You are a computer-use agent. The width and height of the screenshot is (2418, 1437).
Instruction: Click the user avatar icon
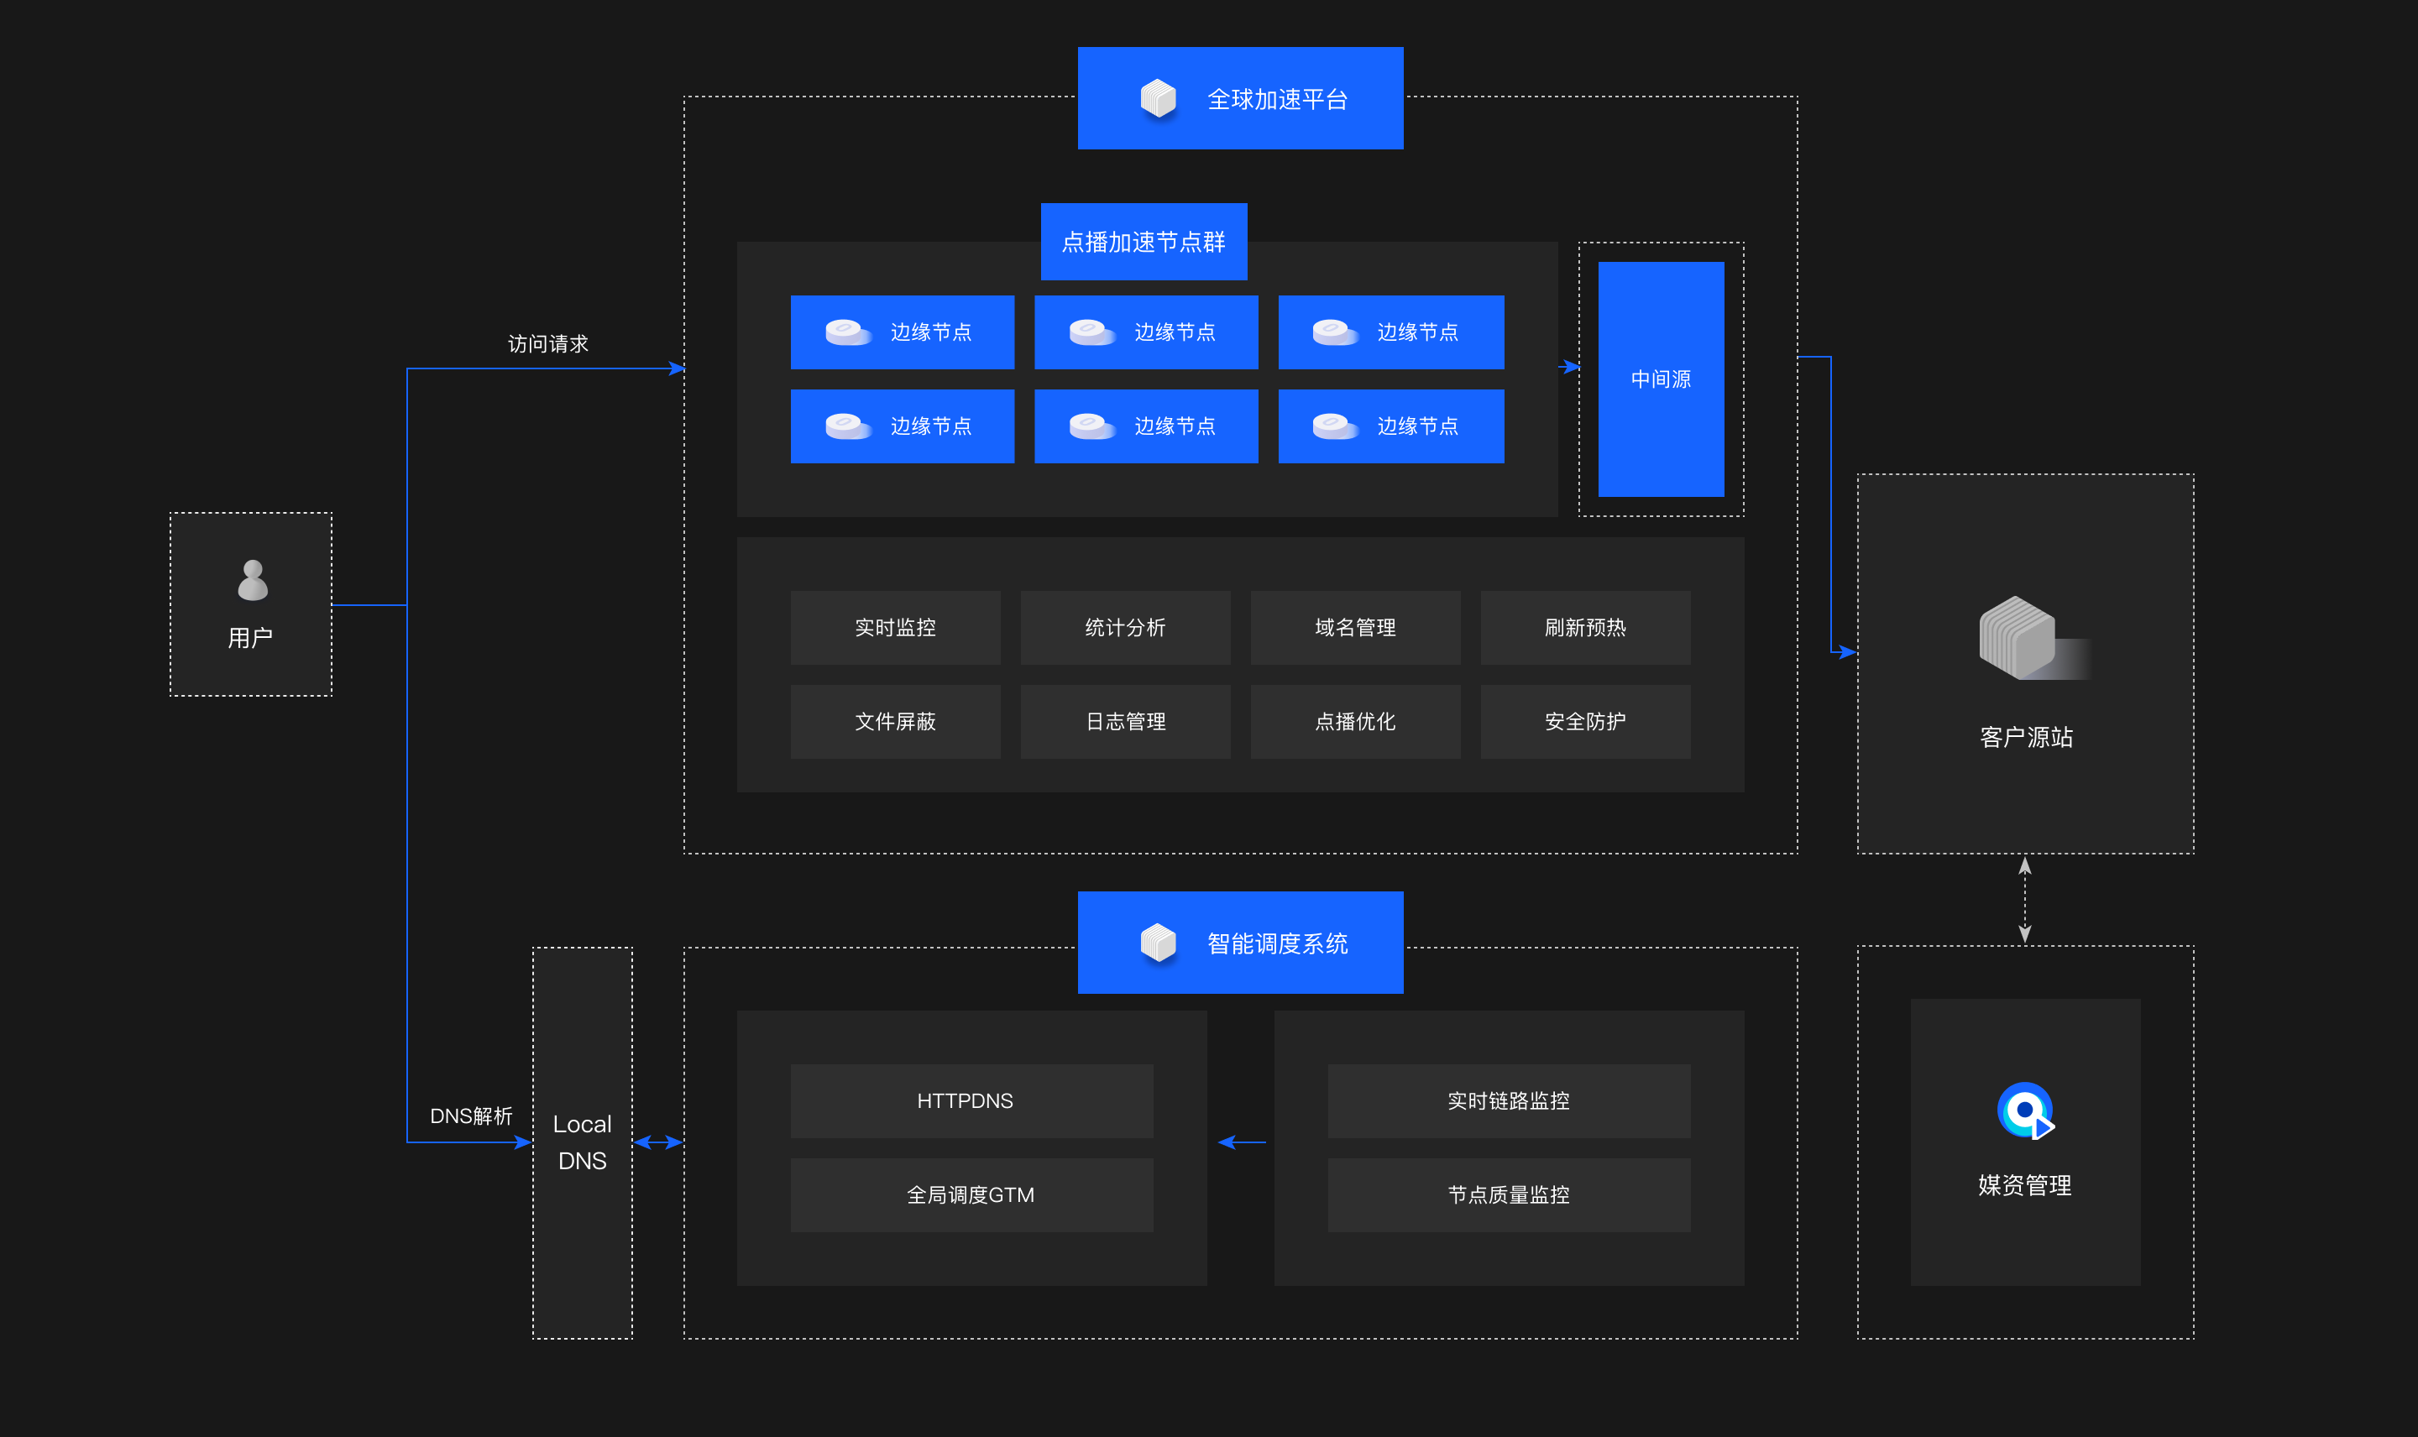click(x=253, y=580)
